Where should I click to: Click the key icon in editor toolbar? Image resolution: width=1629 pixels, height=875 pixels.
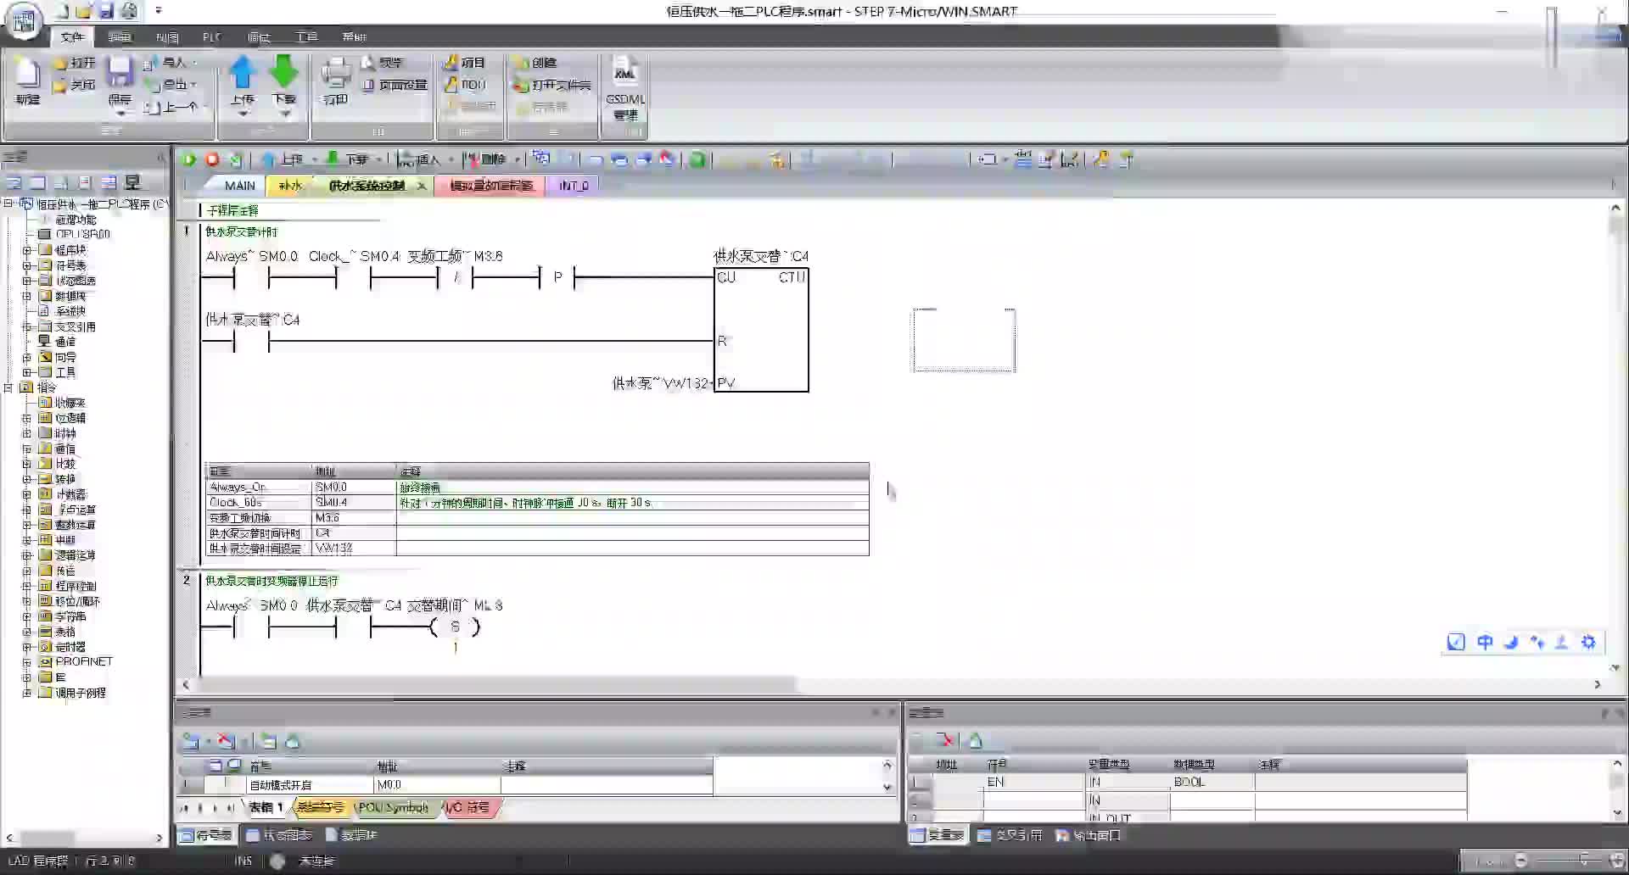(x=1101, y=159)
